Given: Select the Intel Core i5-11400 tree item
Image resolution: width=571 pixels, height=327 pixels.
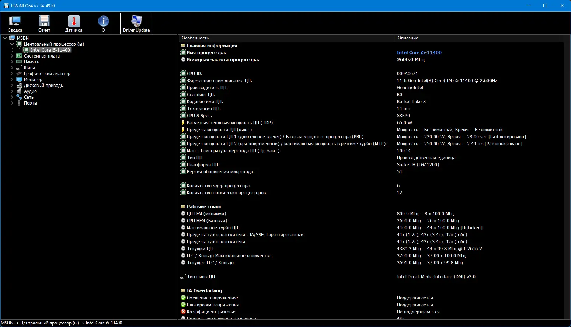Looking at the screenshot, I should [50, 50].
